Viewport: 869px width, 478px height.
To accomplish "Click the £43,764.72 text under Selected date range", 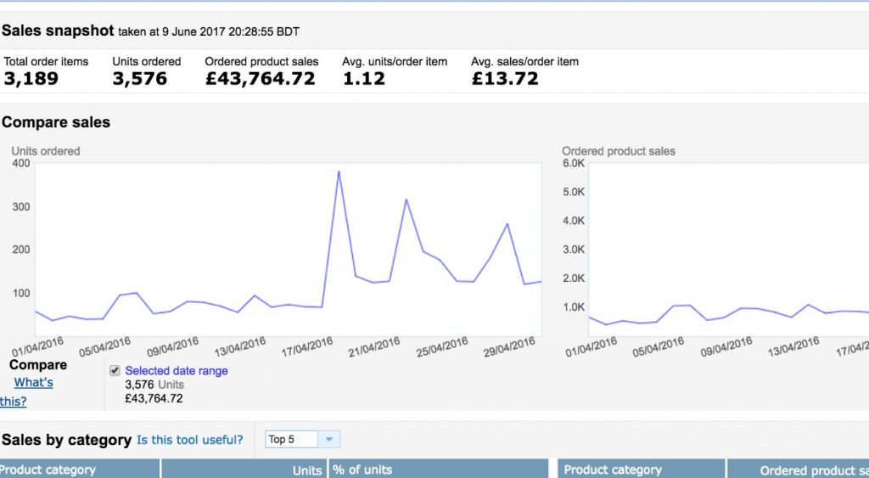I will pos(154,398).
